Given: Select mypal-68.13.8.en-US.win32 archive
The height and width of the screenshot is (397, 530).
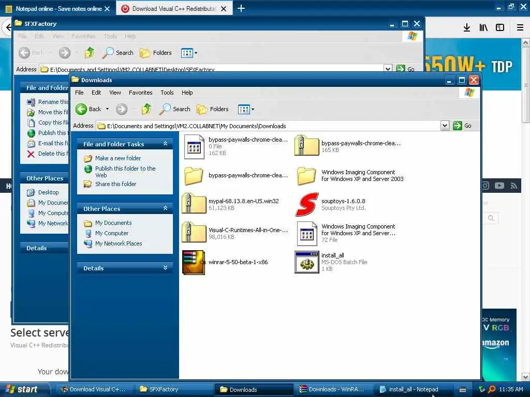Looking at the screenshot, I should (x=194, y=204).
